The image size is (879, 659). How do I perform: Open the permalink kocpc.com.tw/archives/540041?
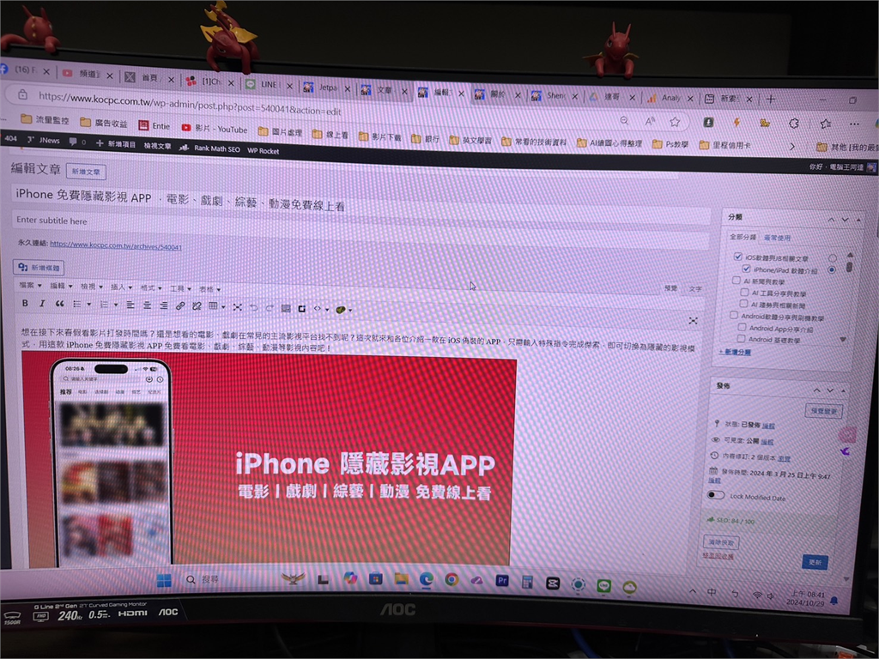(116, 245)
